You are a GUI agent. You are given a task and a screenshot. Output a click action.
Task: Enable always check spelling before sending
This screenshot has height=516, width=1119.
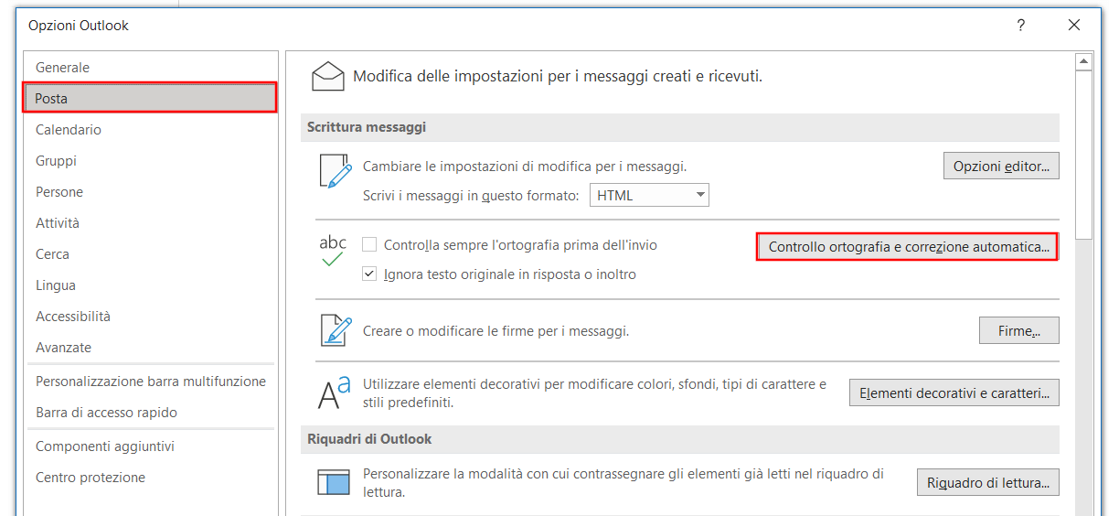(369, 245)
